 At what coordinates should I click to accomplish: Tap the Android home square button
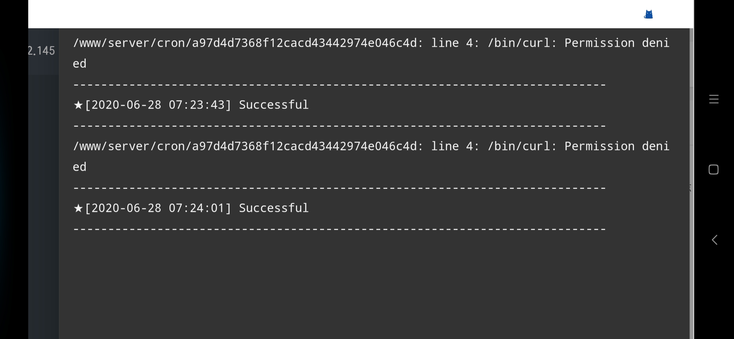tap(714, 169)
